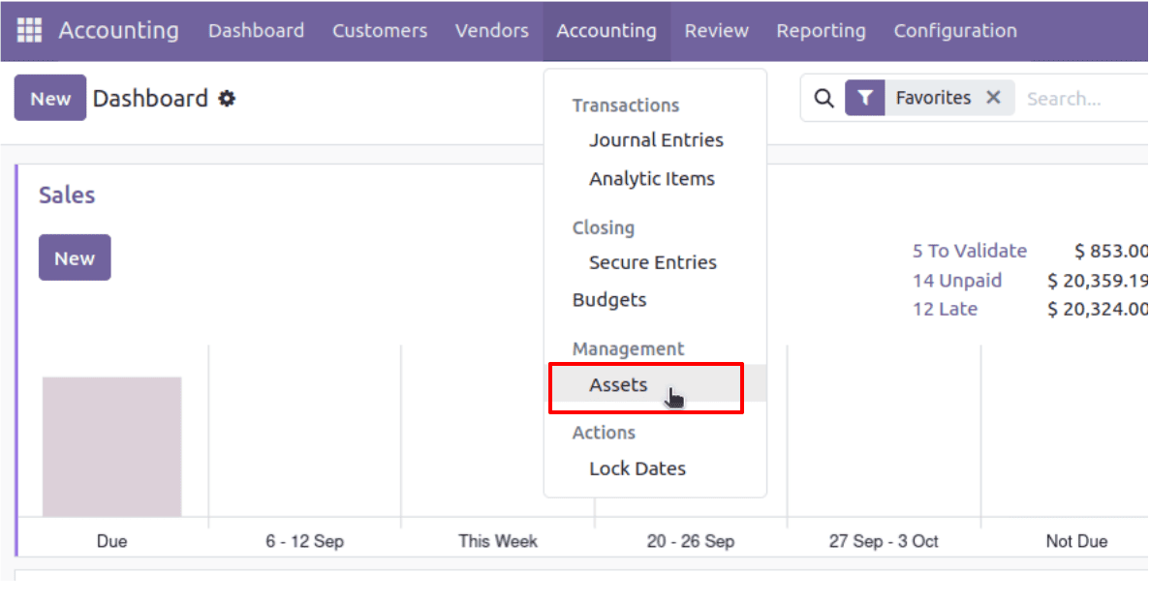1150x603 pixels.
Task: Click New button in Sales card
Action: coord(75,257)
